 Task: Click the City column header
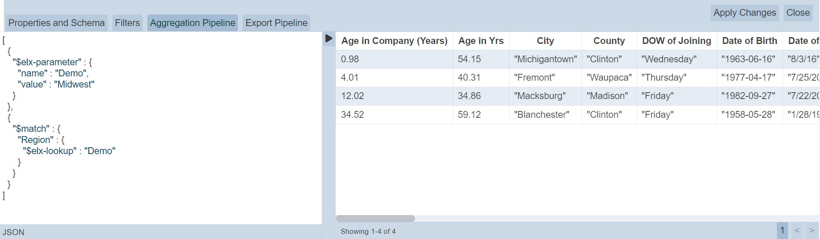tap(545, 41)
